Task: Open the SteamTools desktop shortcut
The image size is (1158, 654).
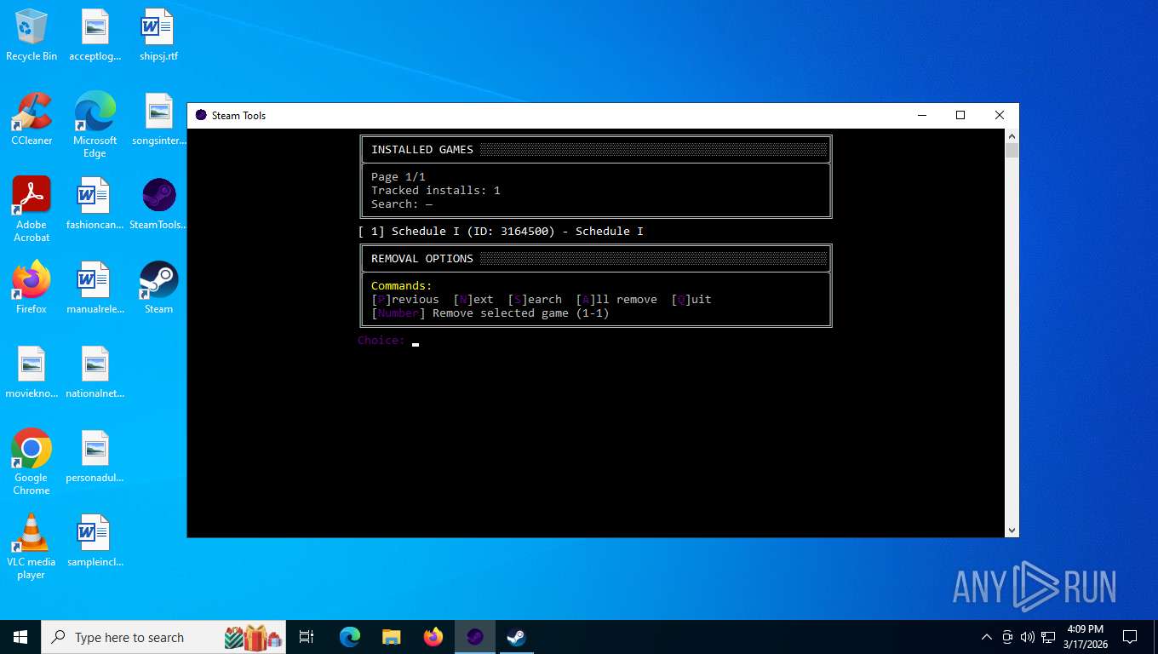Action: point(158,204)
